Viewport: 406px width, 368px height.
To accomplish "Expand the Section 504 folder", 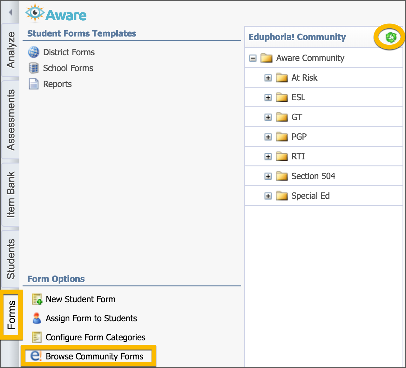I will [268, 176].
